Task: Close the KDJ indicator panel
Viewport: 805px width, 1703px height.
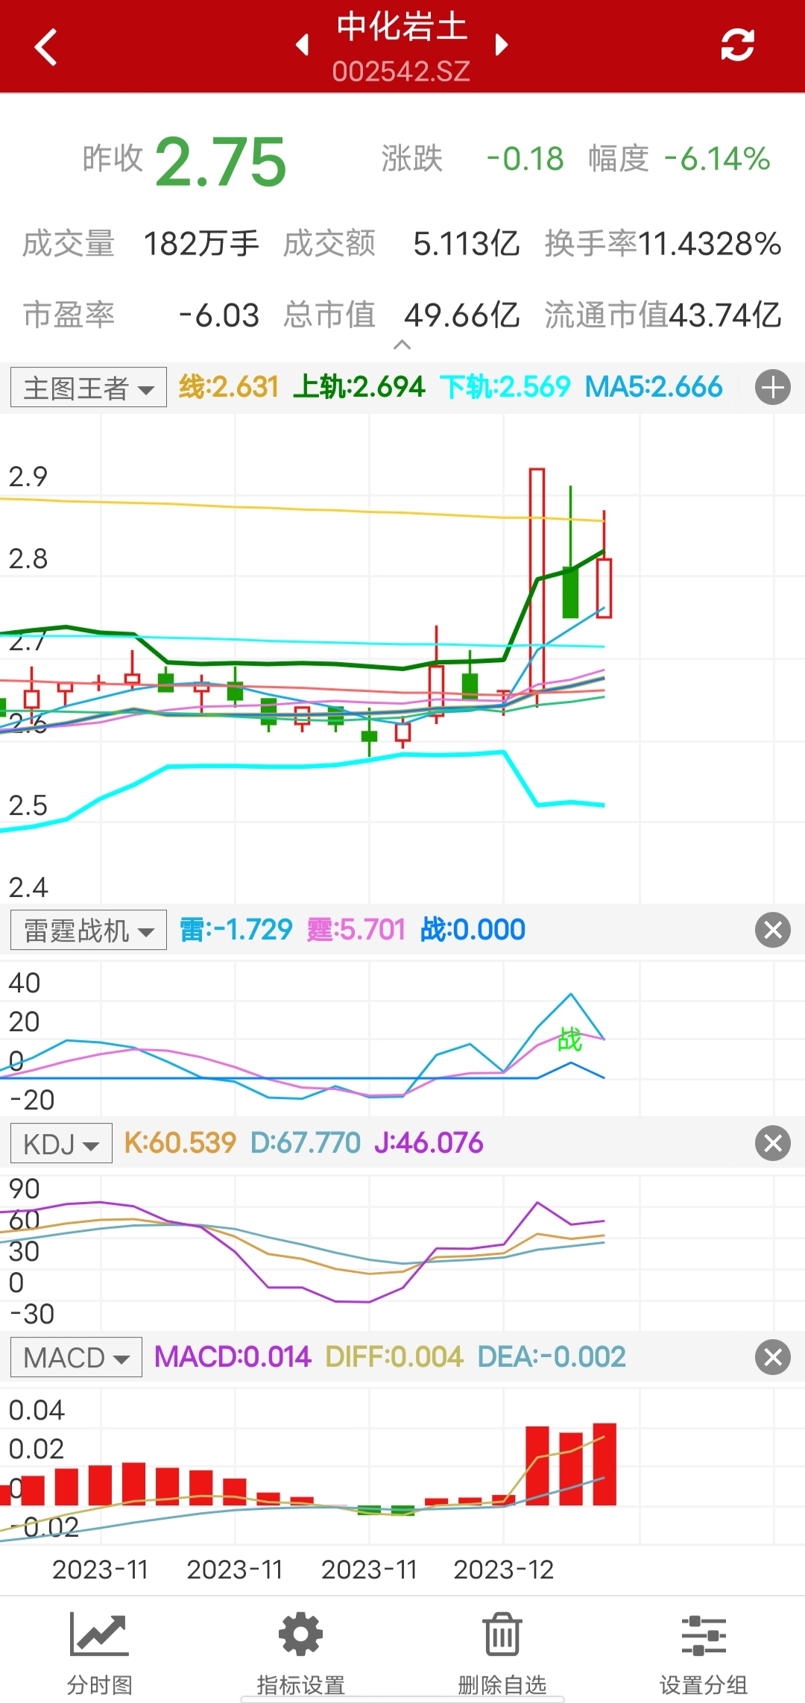Action: pyautogui.click(x=772, y=1143)
